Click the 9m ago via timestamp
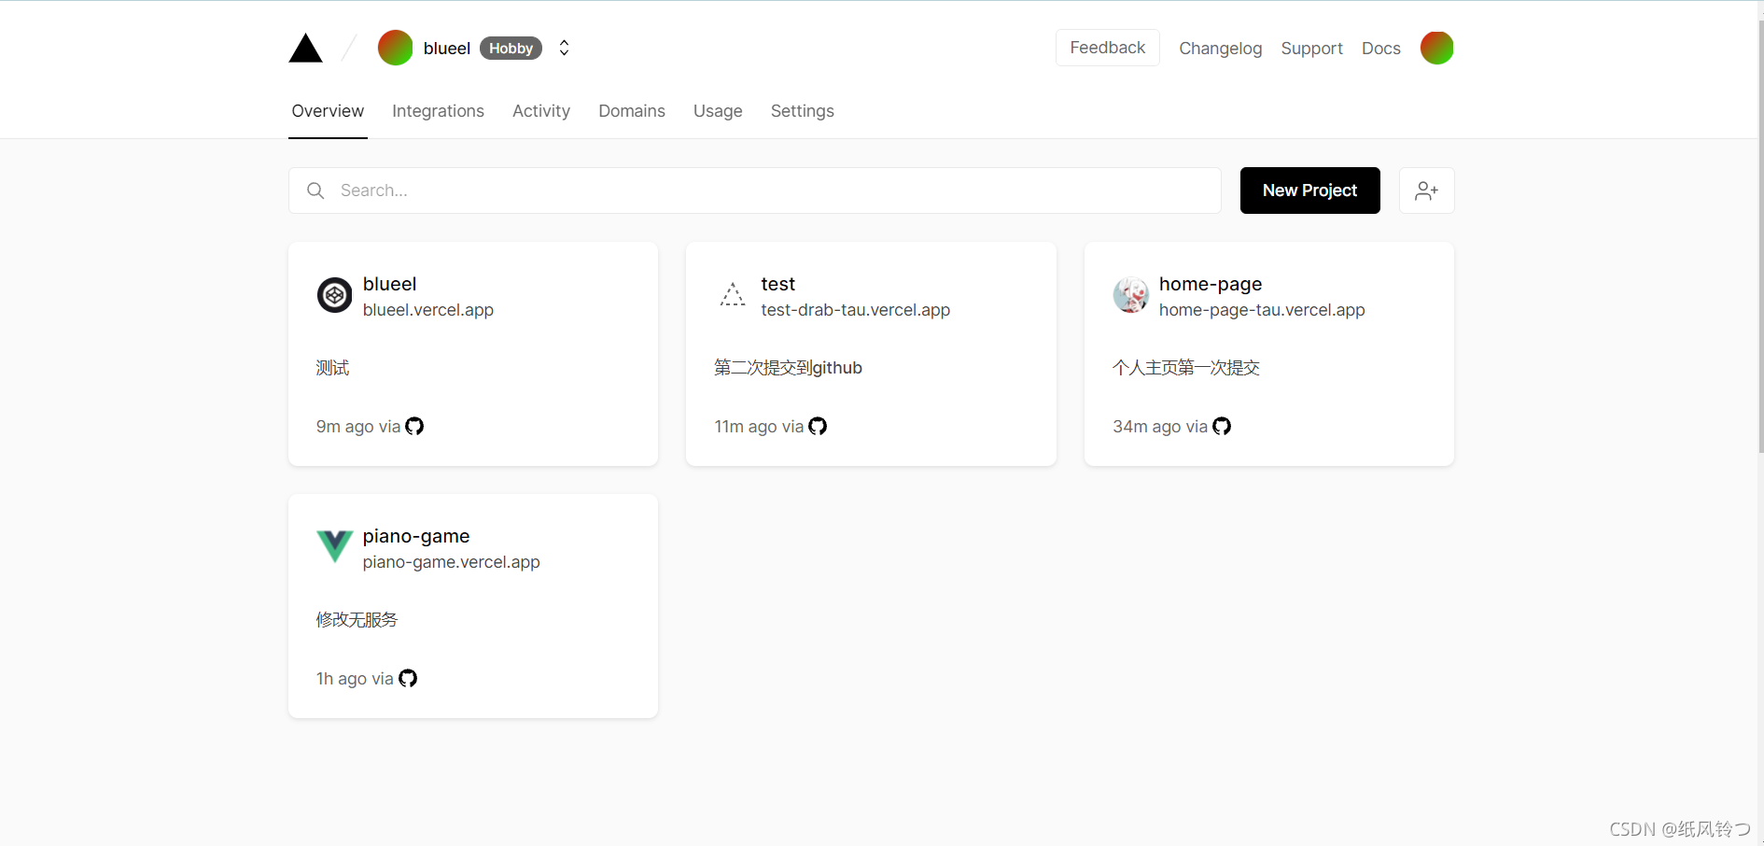1764x846 pixels. click(358, 427)
